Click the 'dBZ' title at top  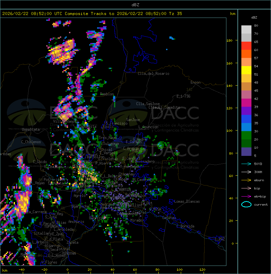[135, 5]
